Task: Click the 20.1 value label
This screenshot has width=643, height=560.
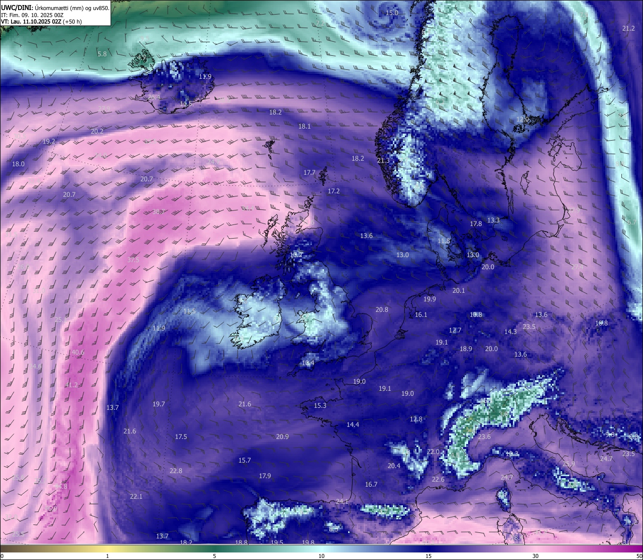Action: (459, 291)
